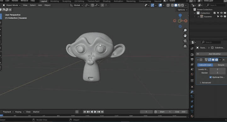Open the Render properties tab icon
Viewport: 227px width, 122px height.
[192, 55]
